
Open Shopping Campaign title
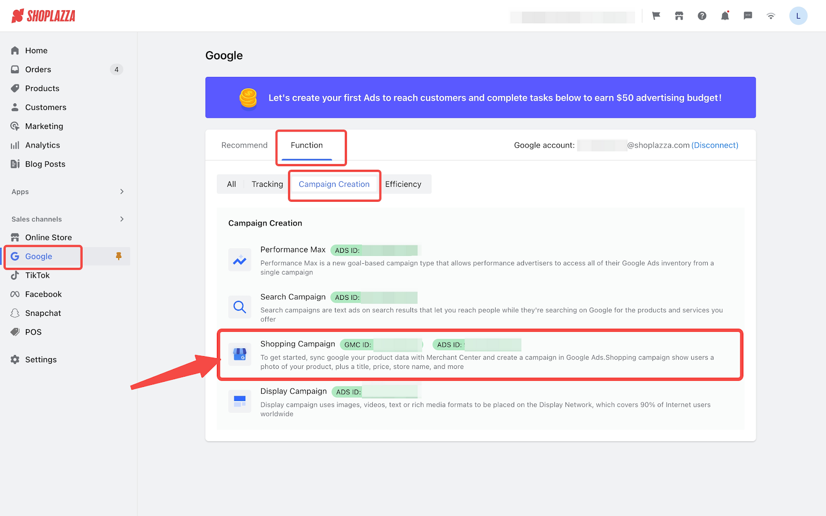point(297,344)
